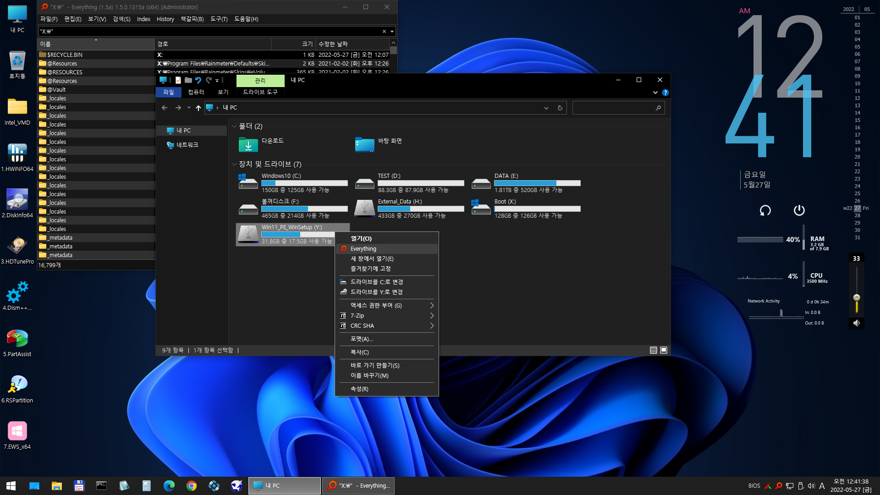
Task: Open the Customize Quick Access Toolbar dropdown
Action: tap(217, 81)
